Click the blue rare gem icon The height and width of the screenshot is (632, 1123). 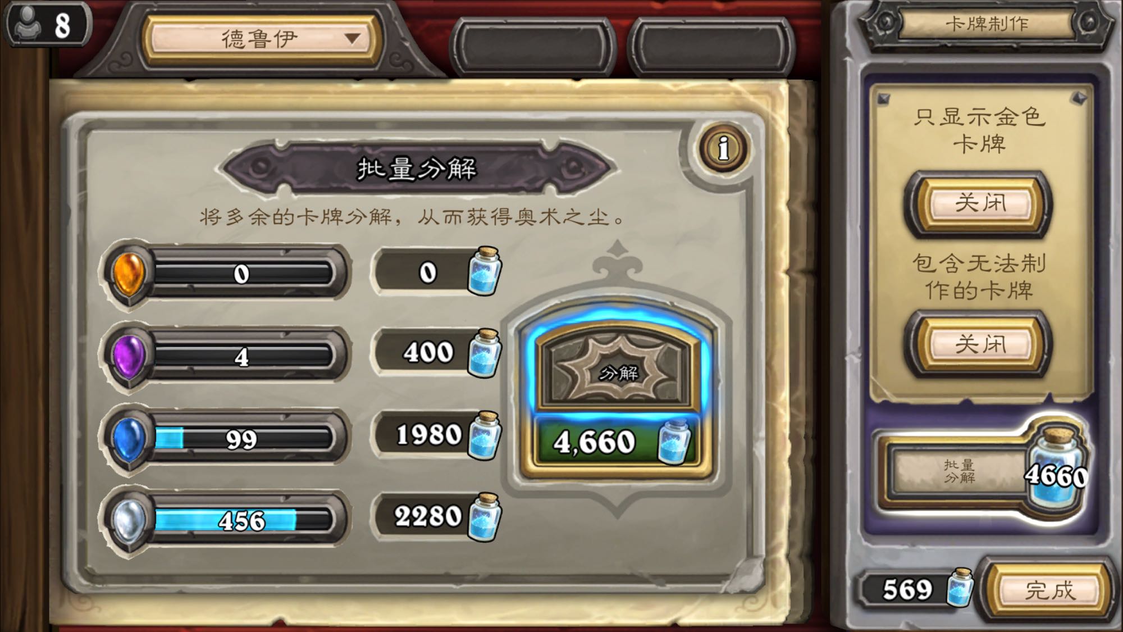[129, 439]
